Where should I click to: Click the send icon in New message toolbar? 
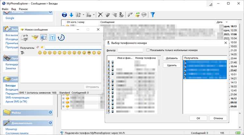point(25,38)
